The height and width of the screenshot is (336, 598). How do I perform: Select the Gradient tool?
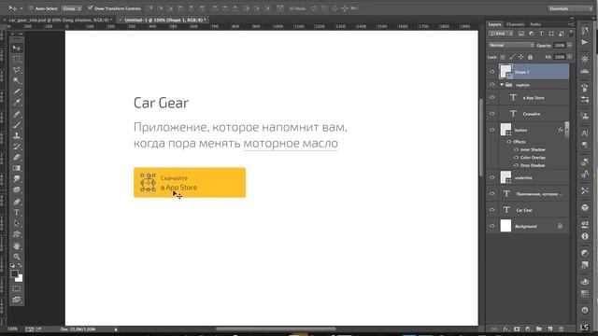click(x=17, y=168)
